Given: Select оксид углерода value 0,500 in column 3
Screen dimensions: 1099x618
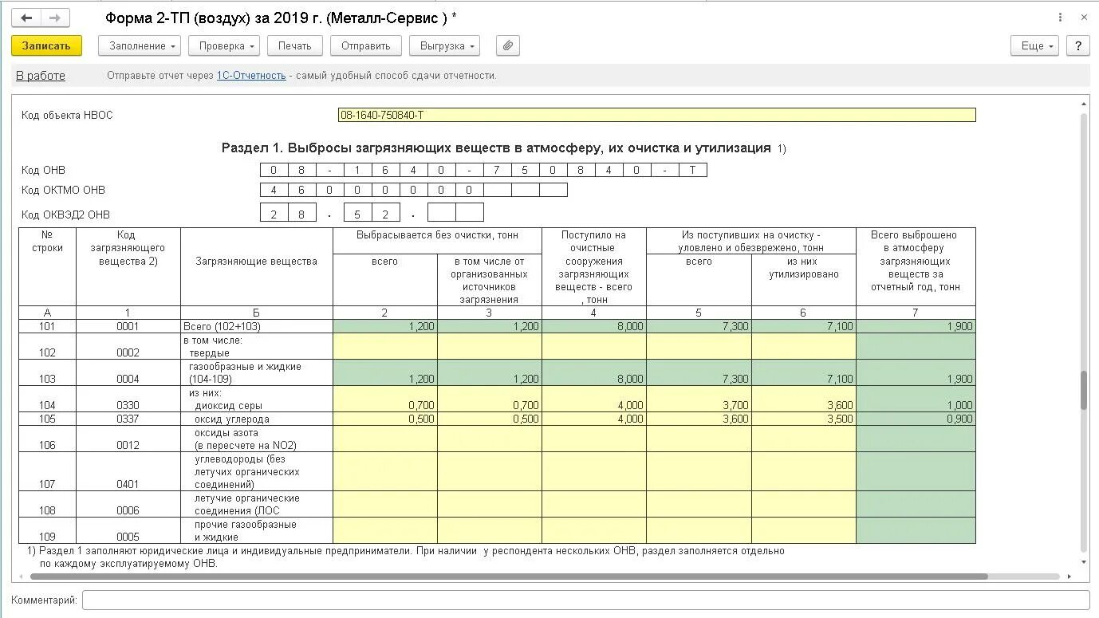Looking at the screenshot, I should pyautogui.click(x=490, y=419).
